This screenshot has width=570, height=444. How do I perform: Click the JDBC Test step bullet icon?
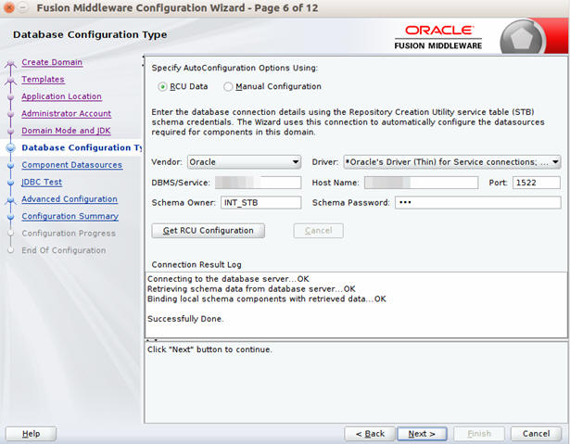click(10, 183)
